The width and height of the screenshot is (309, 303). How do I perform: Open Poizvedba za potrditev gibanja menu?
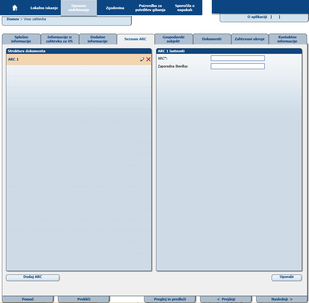pyautogui.click(x=150, y=8)
